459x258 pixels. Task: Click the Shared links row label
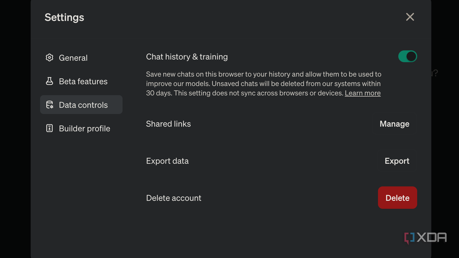click(x=168, y=124)
